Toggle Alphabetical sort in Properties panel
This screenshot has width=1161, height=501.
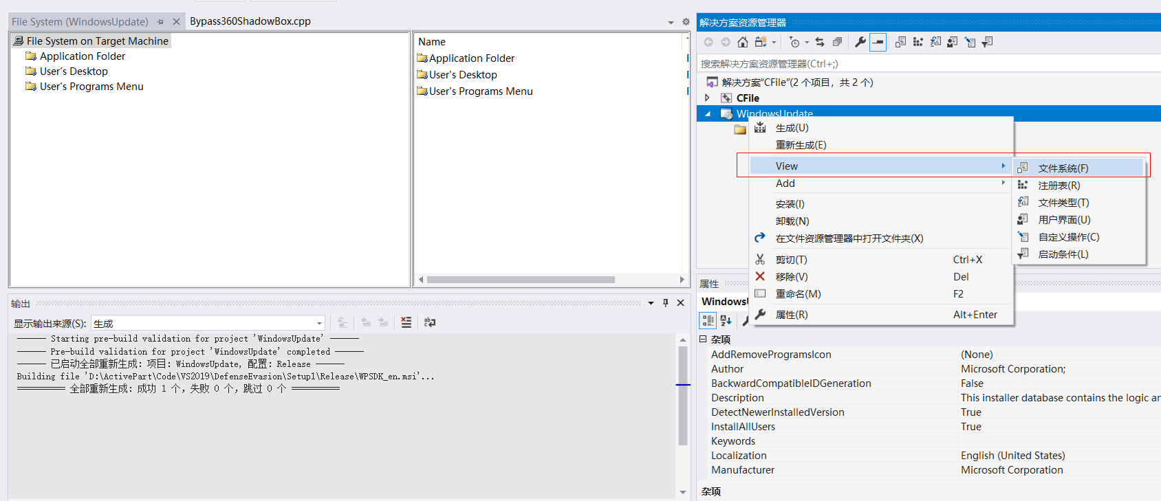click(x=726, y=320)
